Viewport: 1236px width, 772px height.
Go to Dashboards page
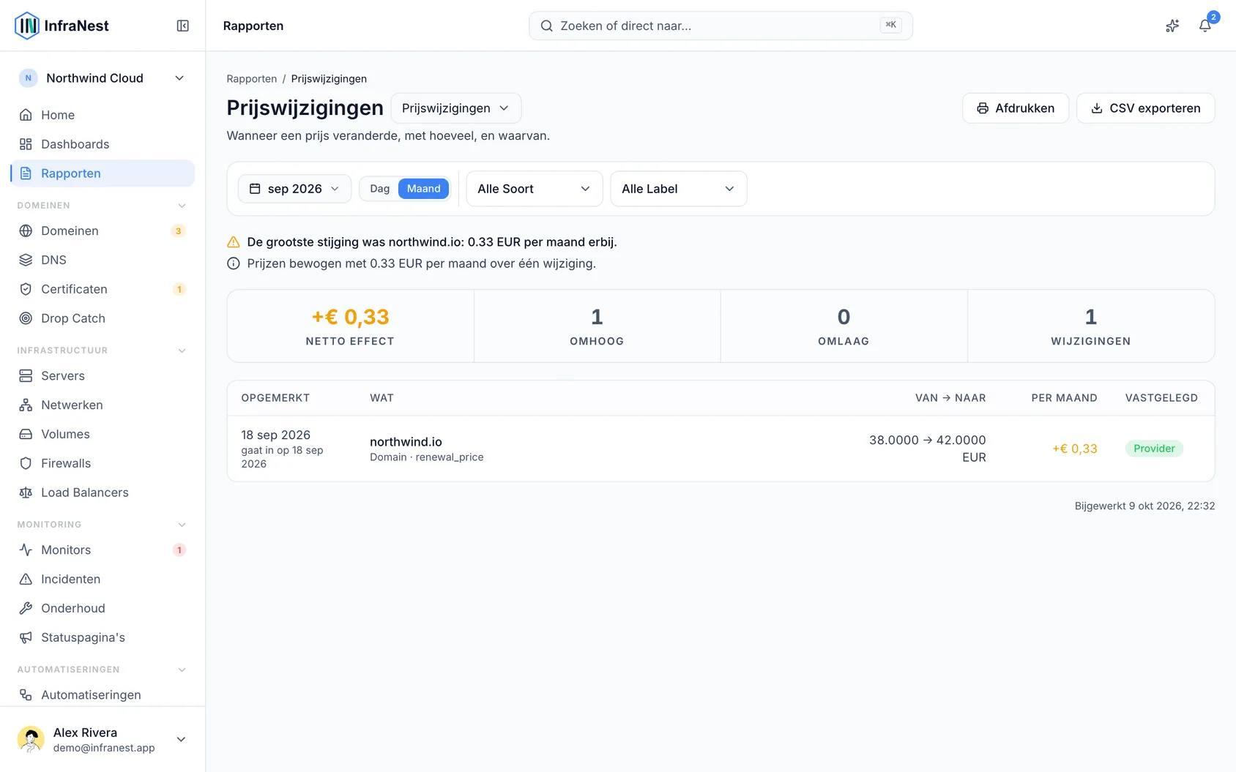(103, 144)
